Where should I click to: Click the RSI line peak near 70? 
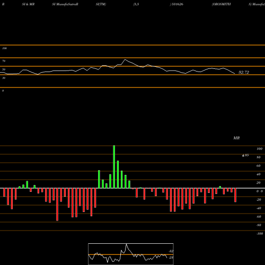(x=125, y=60)
